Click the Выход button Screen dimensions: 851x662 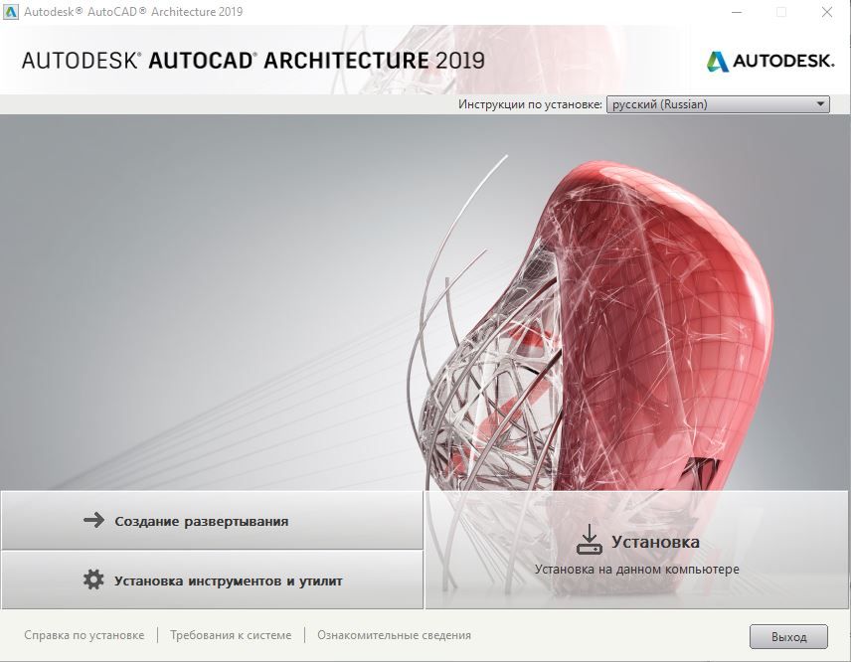(788, 636)
